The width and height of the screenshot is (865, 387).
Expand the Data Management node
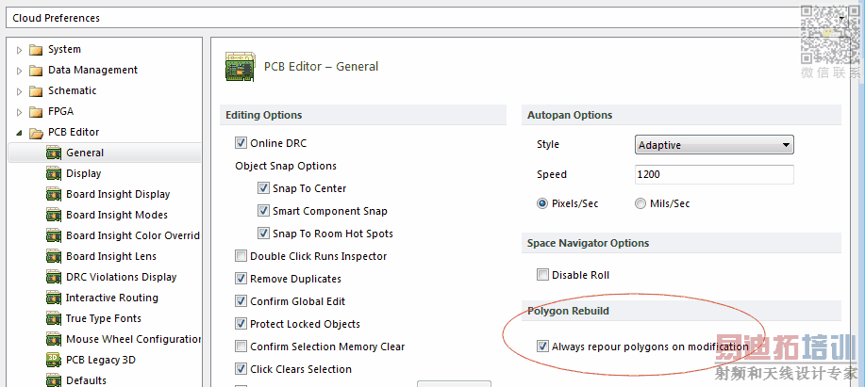pyautogui.click(x=19, y=71)
